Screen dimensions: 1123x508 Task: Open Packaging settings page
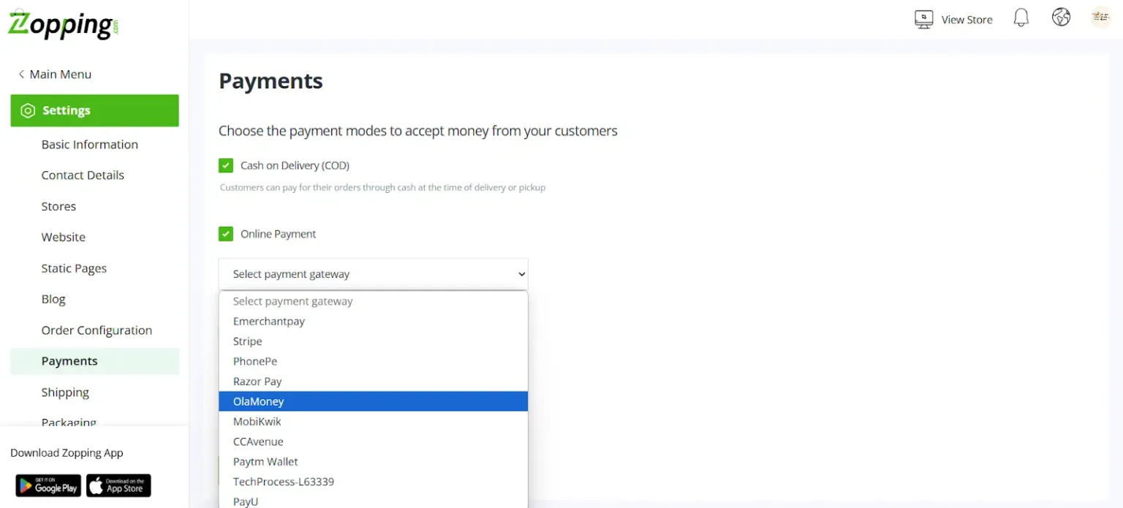click(69, 422)
